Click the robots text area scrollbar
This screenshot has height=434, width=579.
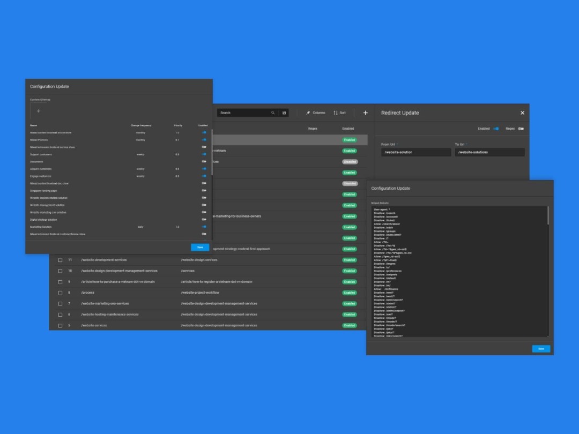pyautogui.click(x=548, y=215)
